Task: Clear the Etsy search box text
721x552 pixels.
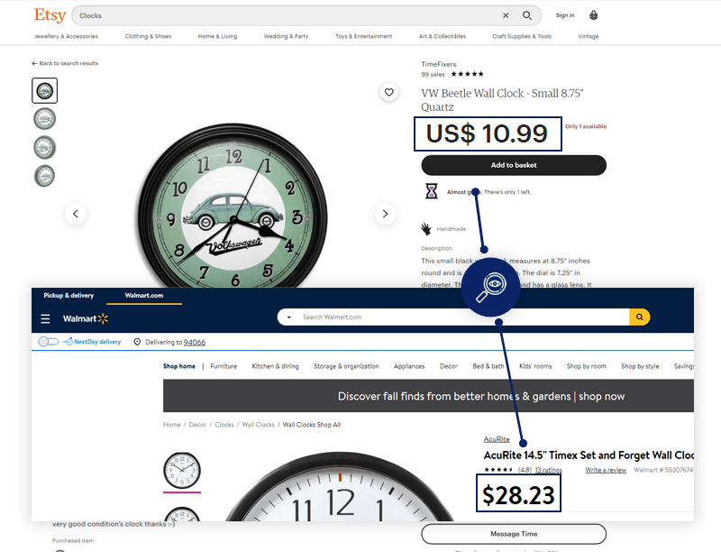Action: 506,15
